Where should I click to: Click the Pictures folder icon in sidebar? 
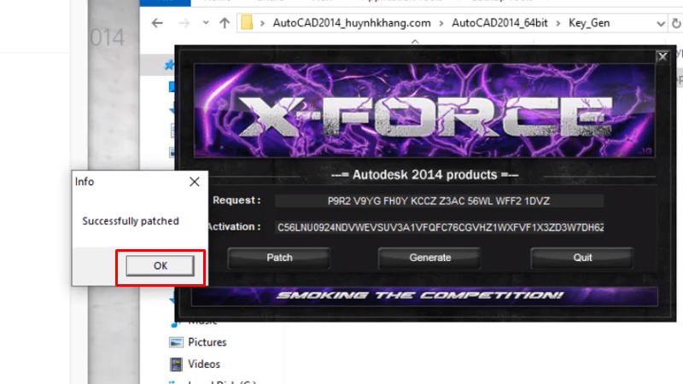[176, 342]
